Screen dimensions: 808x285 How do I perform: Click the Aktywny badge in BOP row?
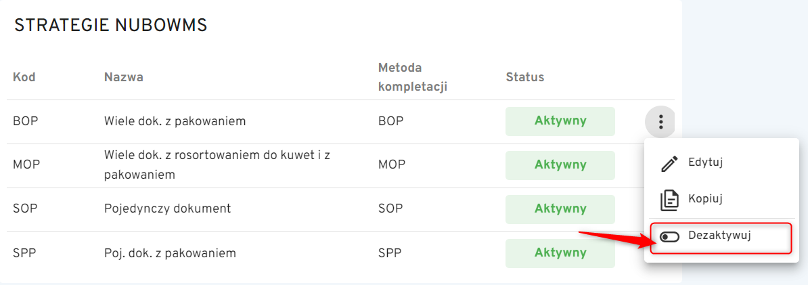(560, 122)
